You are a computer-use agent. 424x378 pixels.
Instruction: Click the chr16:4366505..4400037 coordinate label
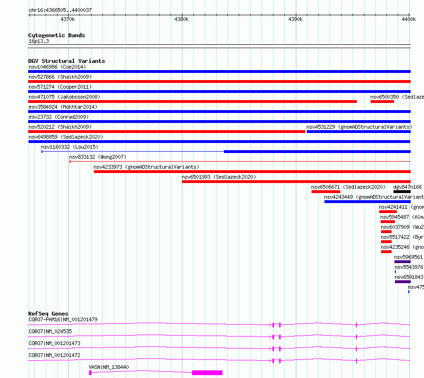(60, 10)
